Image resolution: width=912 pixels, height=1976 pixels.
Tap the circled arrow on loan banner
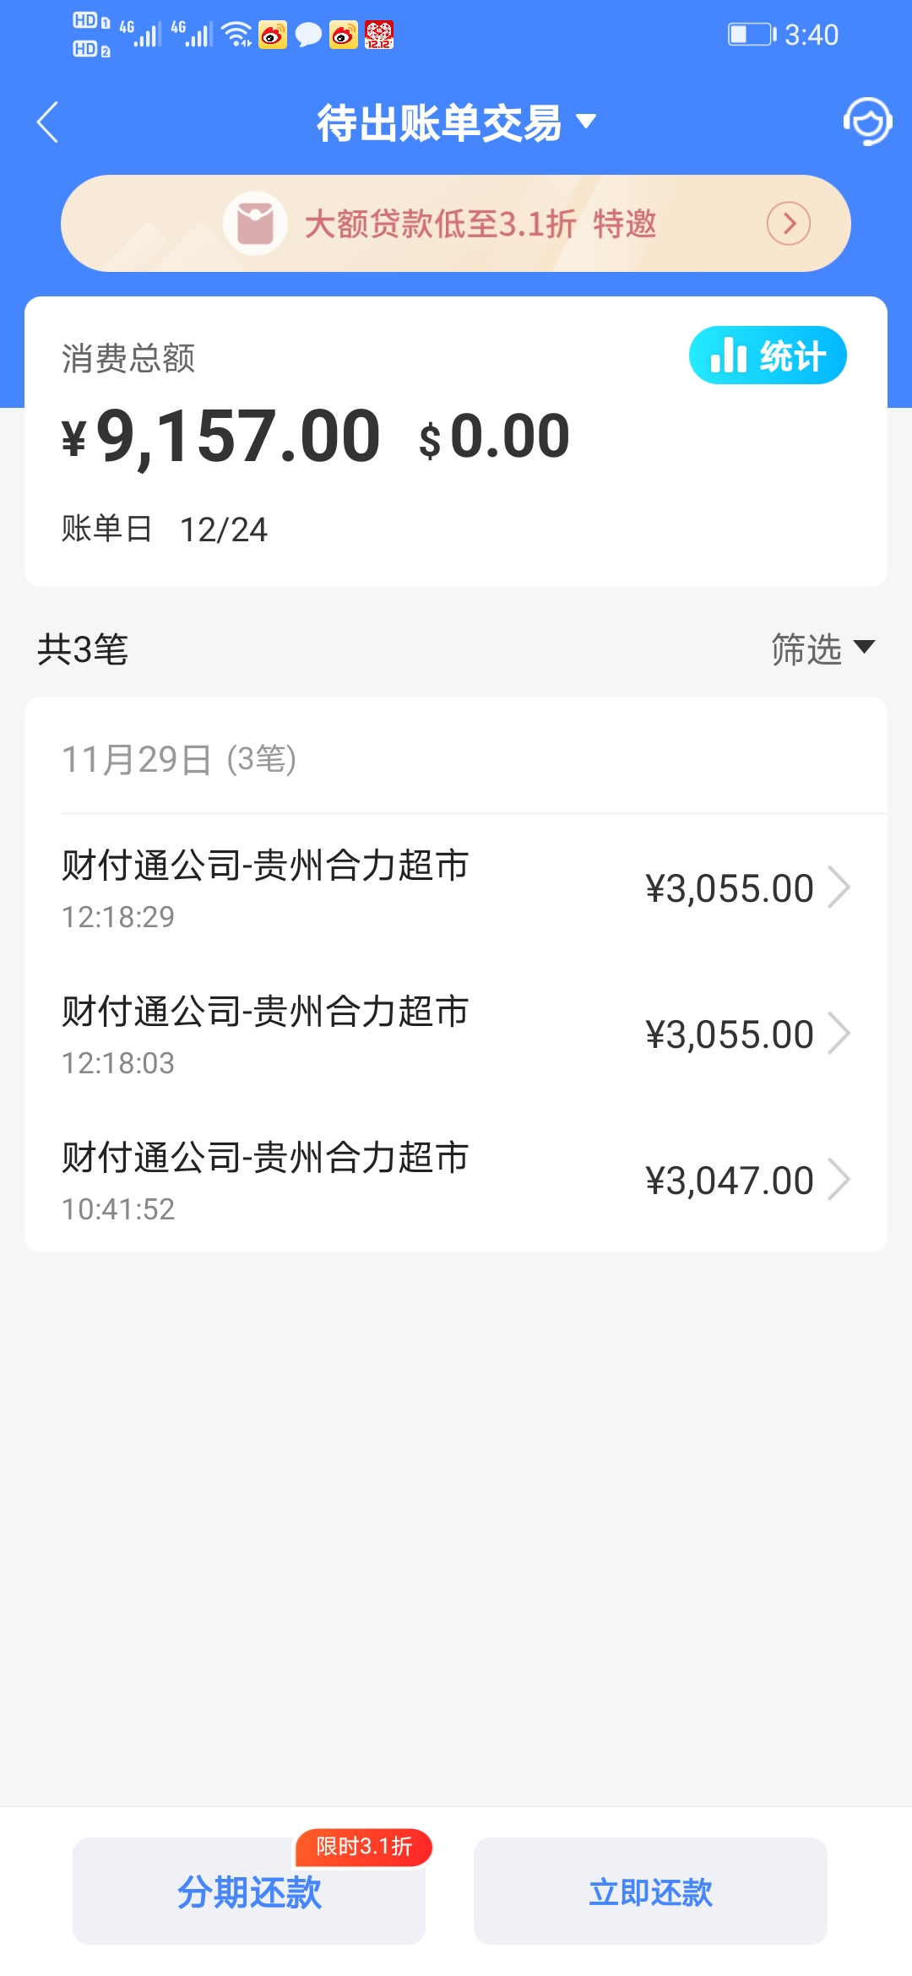click(788, 224)
